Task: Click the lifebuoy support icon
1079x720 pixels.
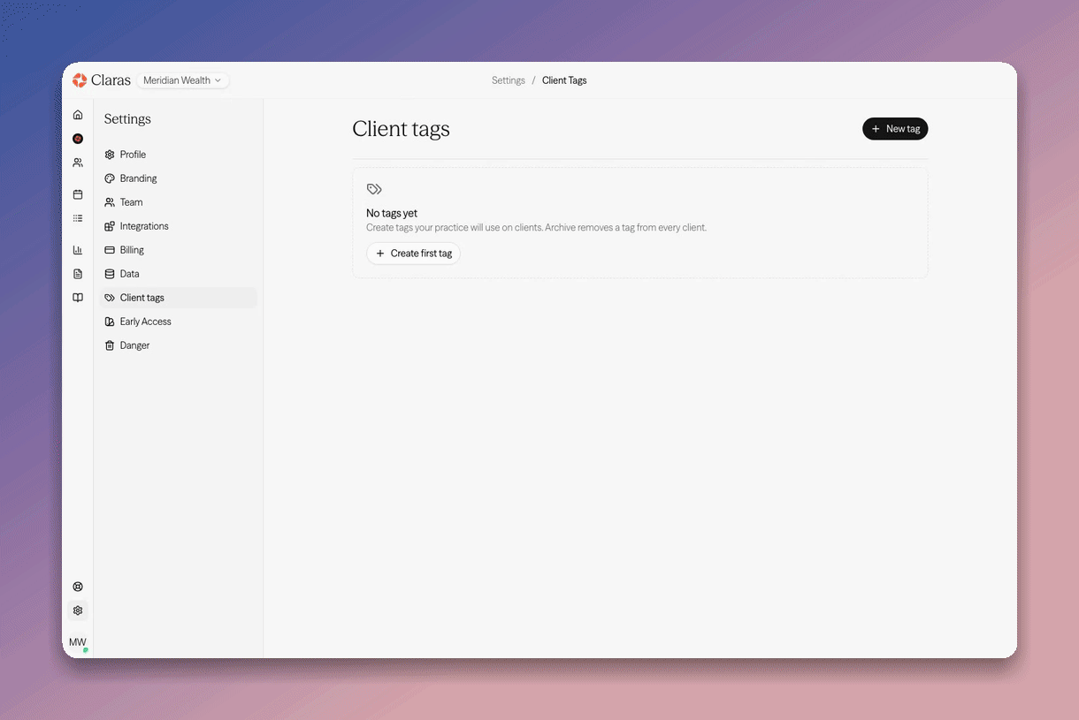Action: 78,587
